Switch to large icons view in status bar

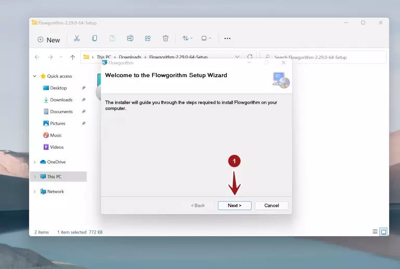(x=383, y=232)
